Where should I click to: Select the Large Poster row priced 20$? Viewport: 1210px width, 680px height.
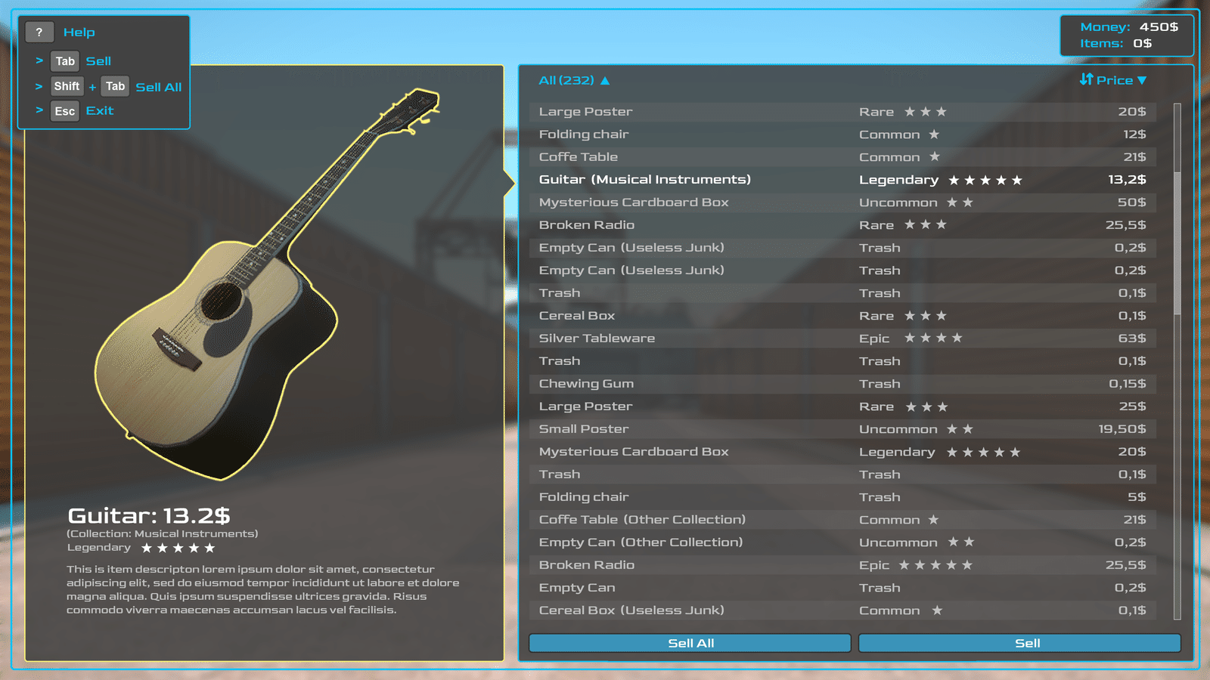(x=842, y=111)
